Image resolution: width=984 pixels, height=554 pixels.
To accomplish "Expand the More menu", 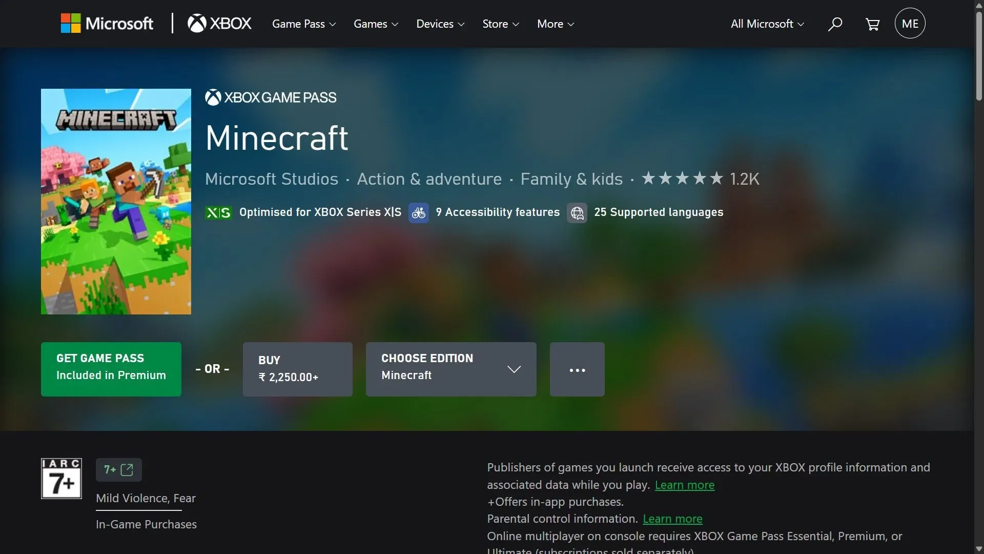I will (556, 24).
